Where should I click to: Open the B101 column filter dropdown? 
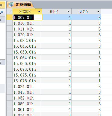pos(69,12)
